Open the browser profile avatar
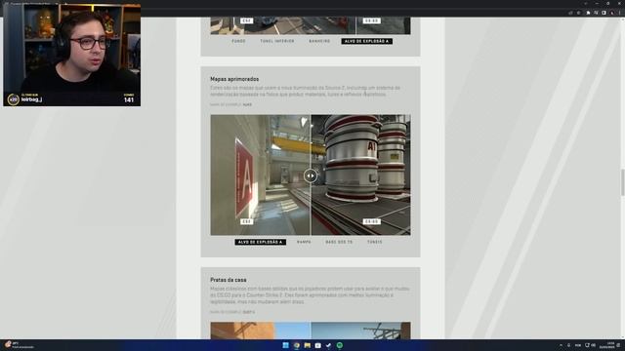The width and height of the screenshot is (625, 351). tap(612, 13)
